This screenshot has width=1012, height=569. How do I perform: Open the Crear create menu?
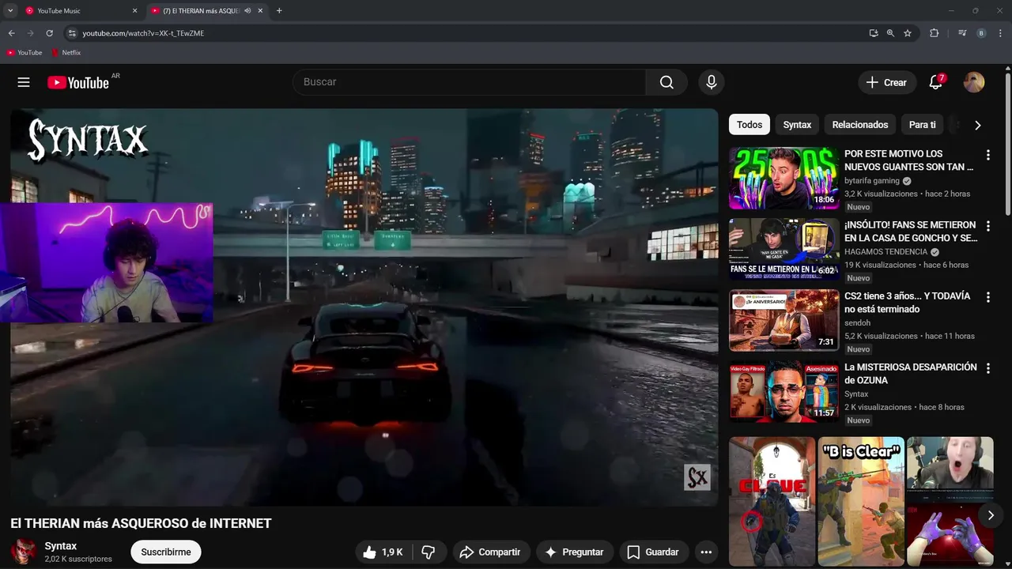click(x=887, y=82)
